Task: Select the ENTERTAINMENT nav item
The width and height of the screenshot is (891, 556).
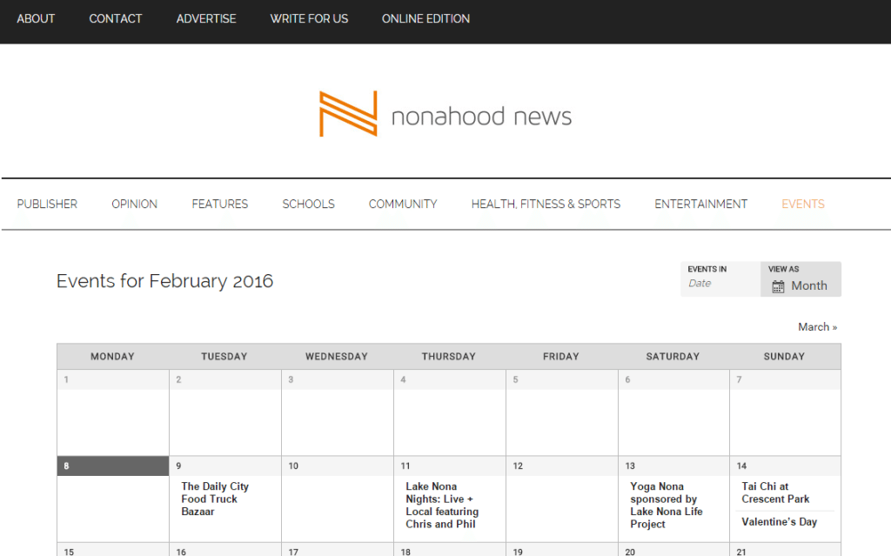Action: (x=701, y=204)
